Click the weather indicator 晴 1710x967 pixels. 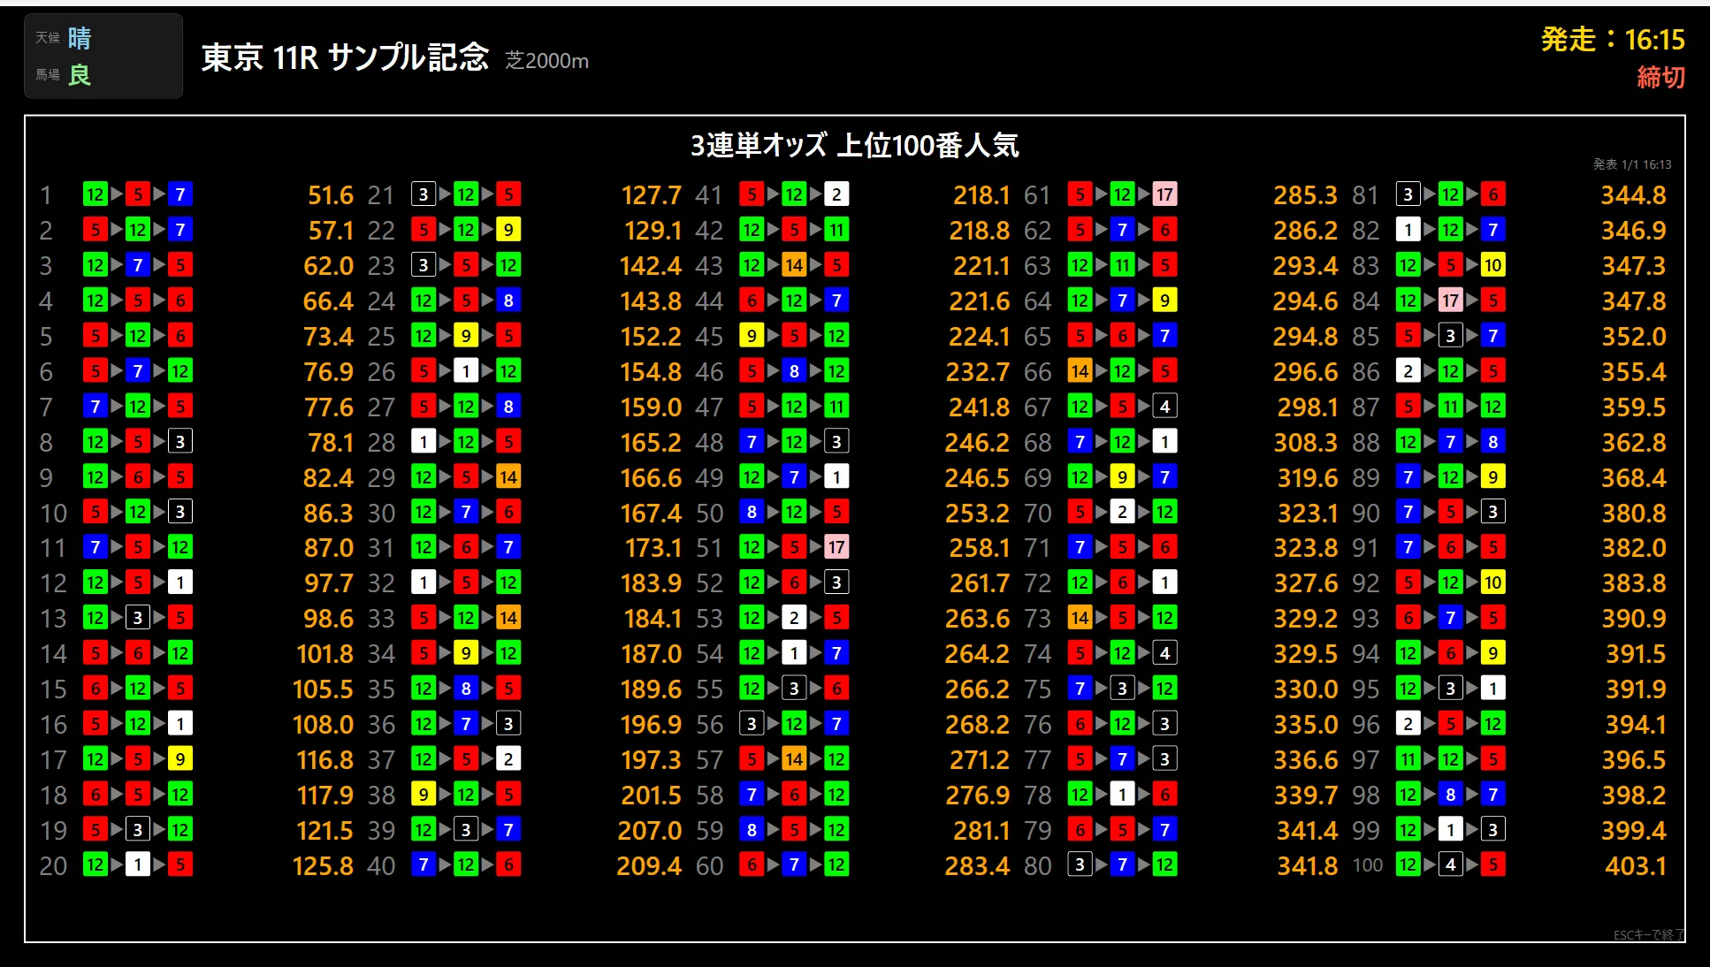(x=80, y=38)
